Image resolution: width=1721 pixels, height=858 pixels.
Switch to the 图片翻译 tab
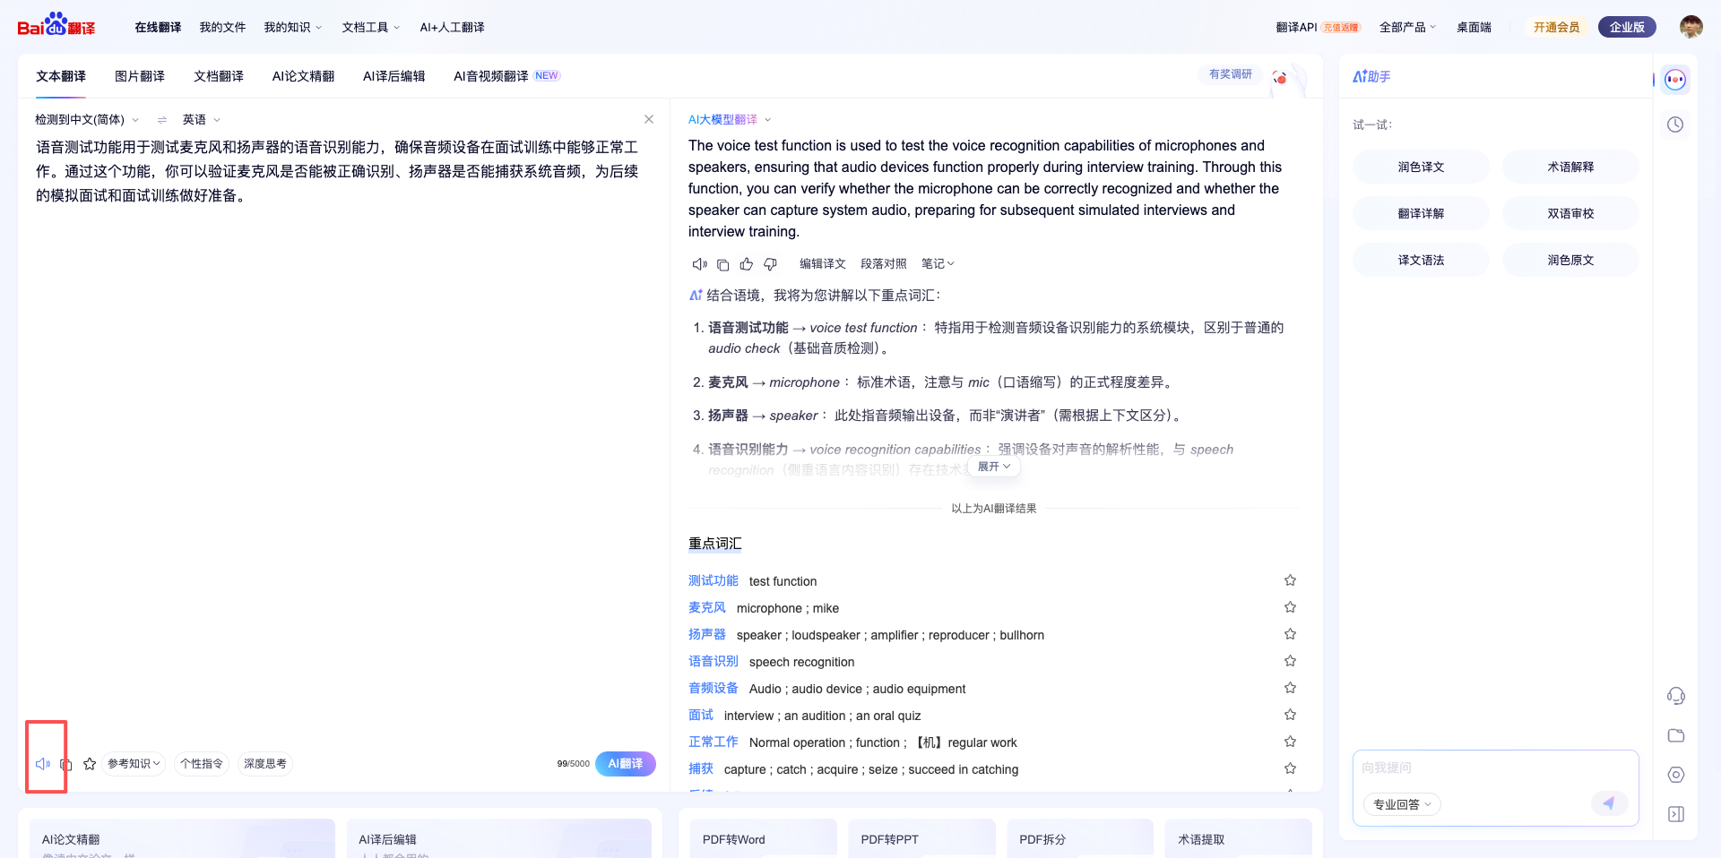click(140, 76)
